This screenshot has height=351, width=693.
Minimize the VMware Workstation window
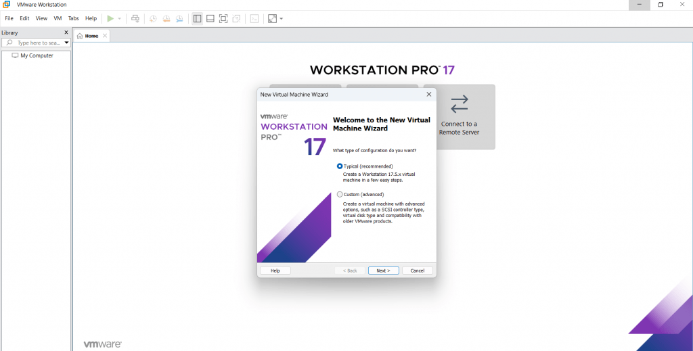click(639, 5)
